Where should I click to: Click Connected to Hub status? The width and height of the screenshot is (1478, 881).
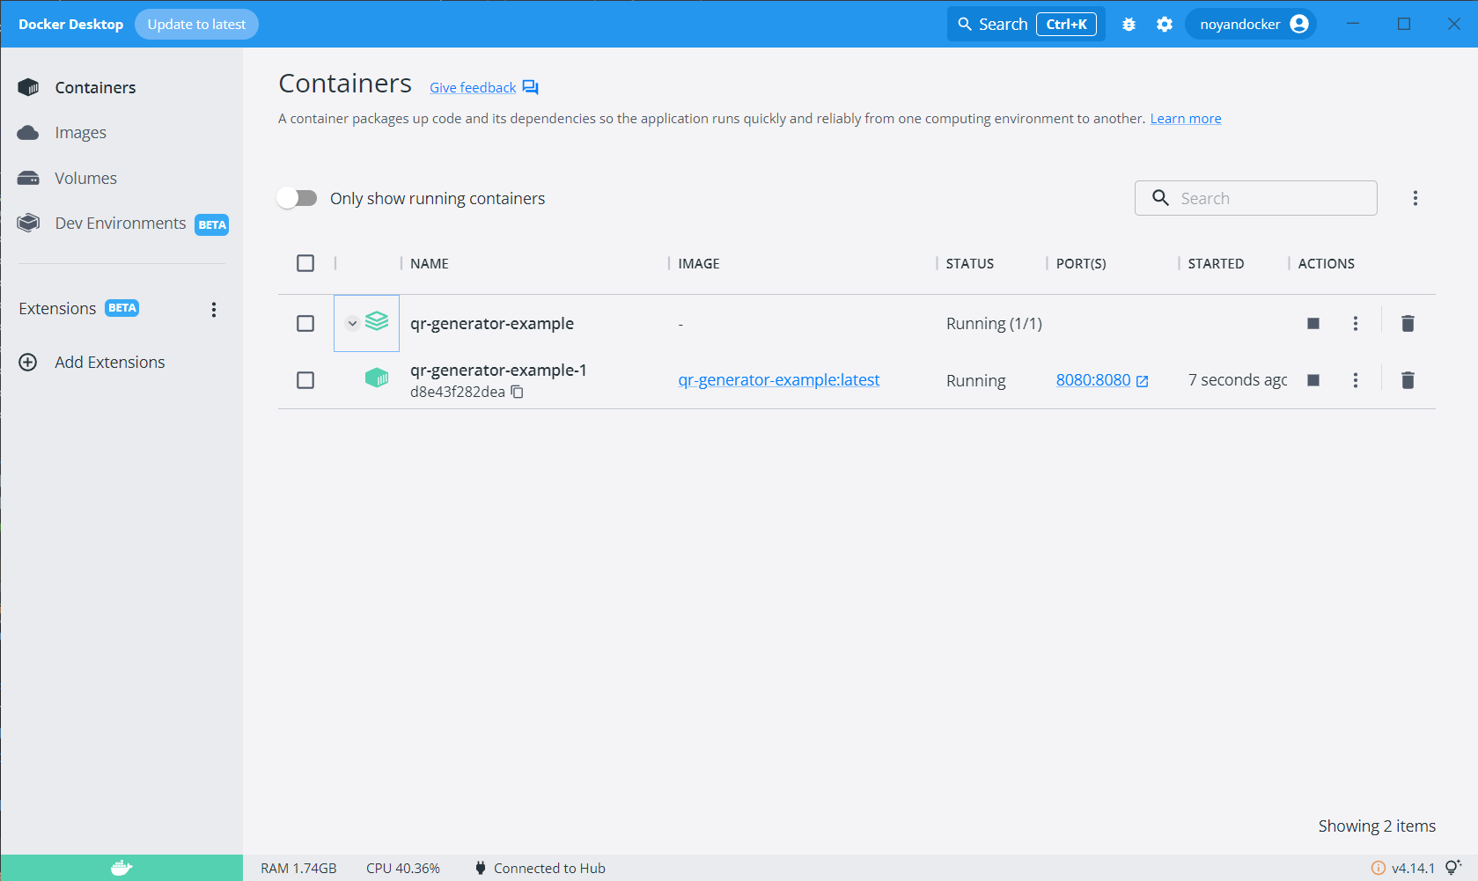pyautogui.click(x=549, y=869)
